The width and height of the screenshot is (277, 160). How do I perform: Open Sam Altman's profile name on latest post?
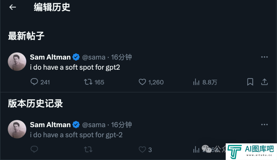tap(50, 57)
